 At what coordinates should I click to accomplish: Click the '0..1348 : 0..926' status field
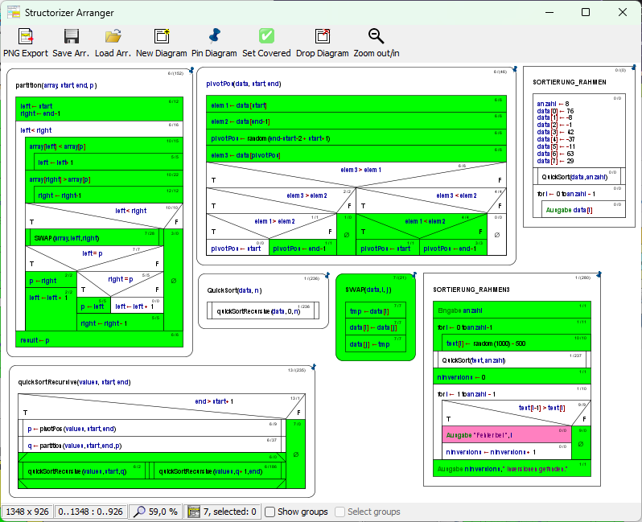click(x=90, y=512)
